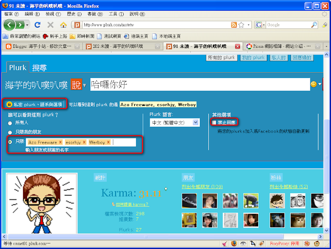Switch to the 202 未讀 Plurk tab

tap(123, 46)
